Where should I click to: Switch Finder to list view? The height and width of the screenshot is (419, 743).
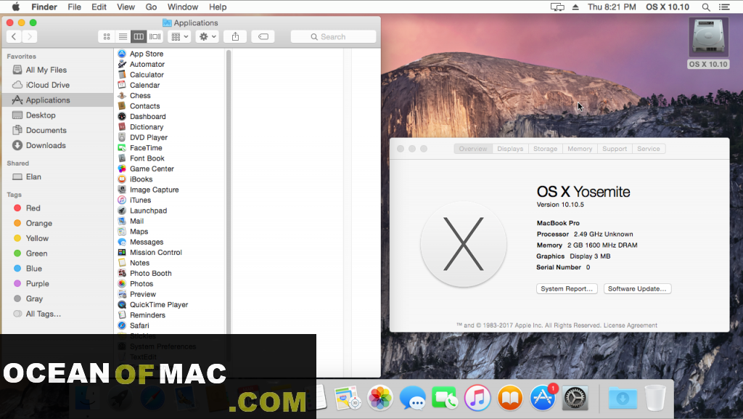[123, 36]
